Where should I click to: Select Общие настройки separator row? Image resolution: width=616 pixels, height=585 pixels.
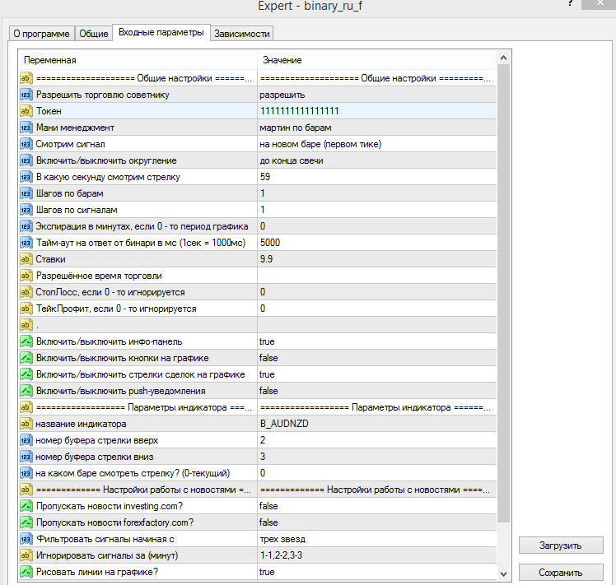tap(258, 78)
